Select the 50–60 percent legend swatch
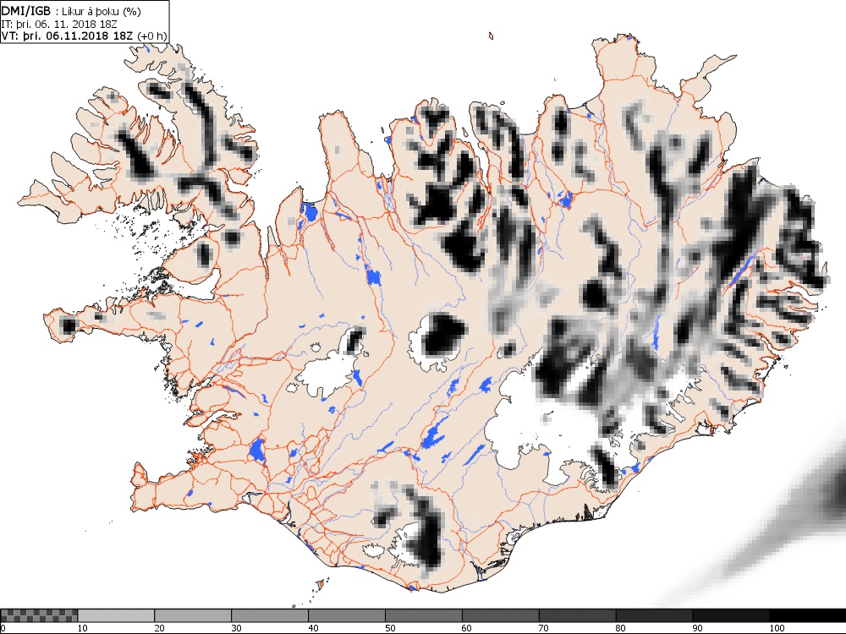 (424, 615)
